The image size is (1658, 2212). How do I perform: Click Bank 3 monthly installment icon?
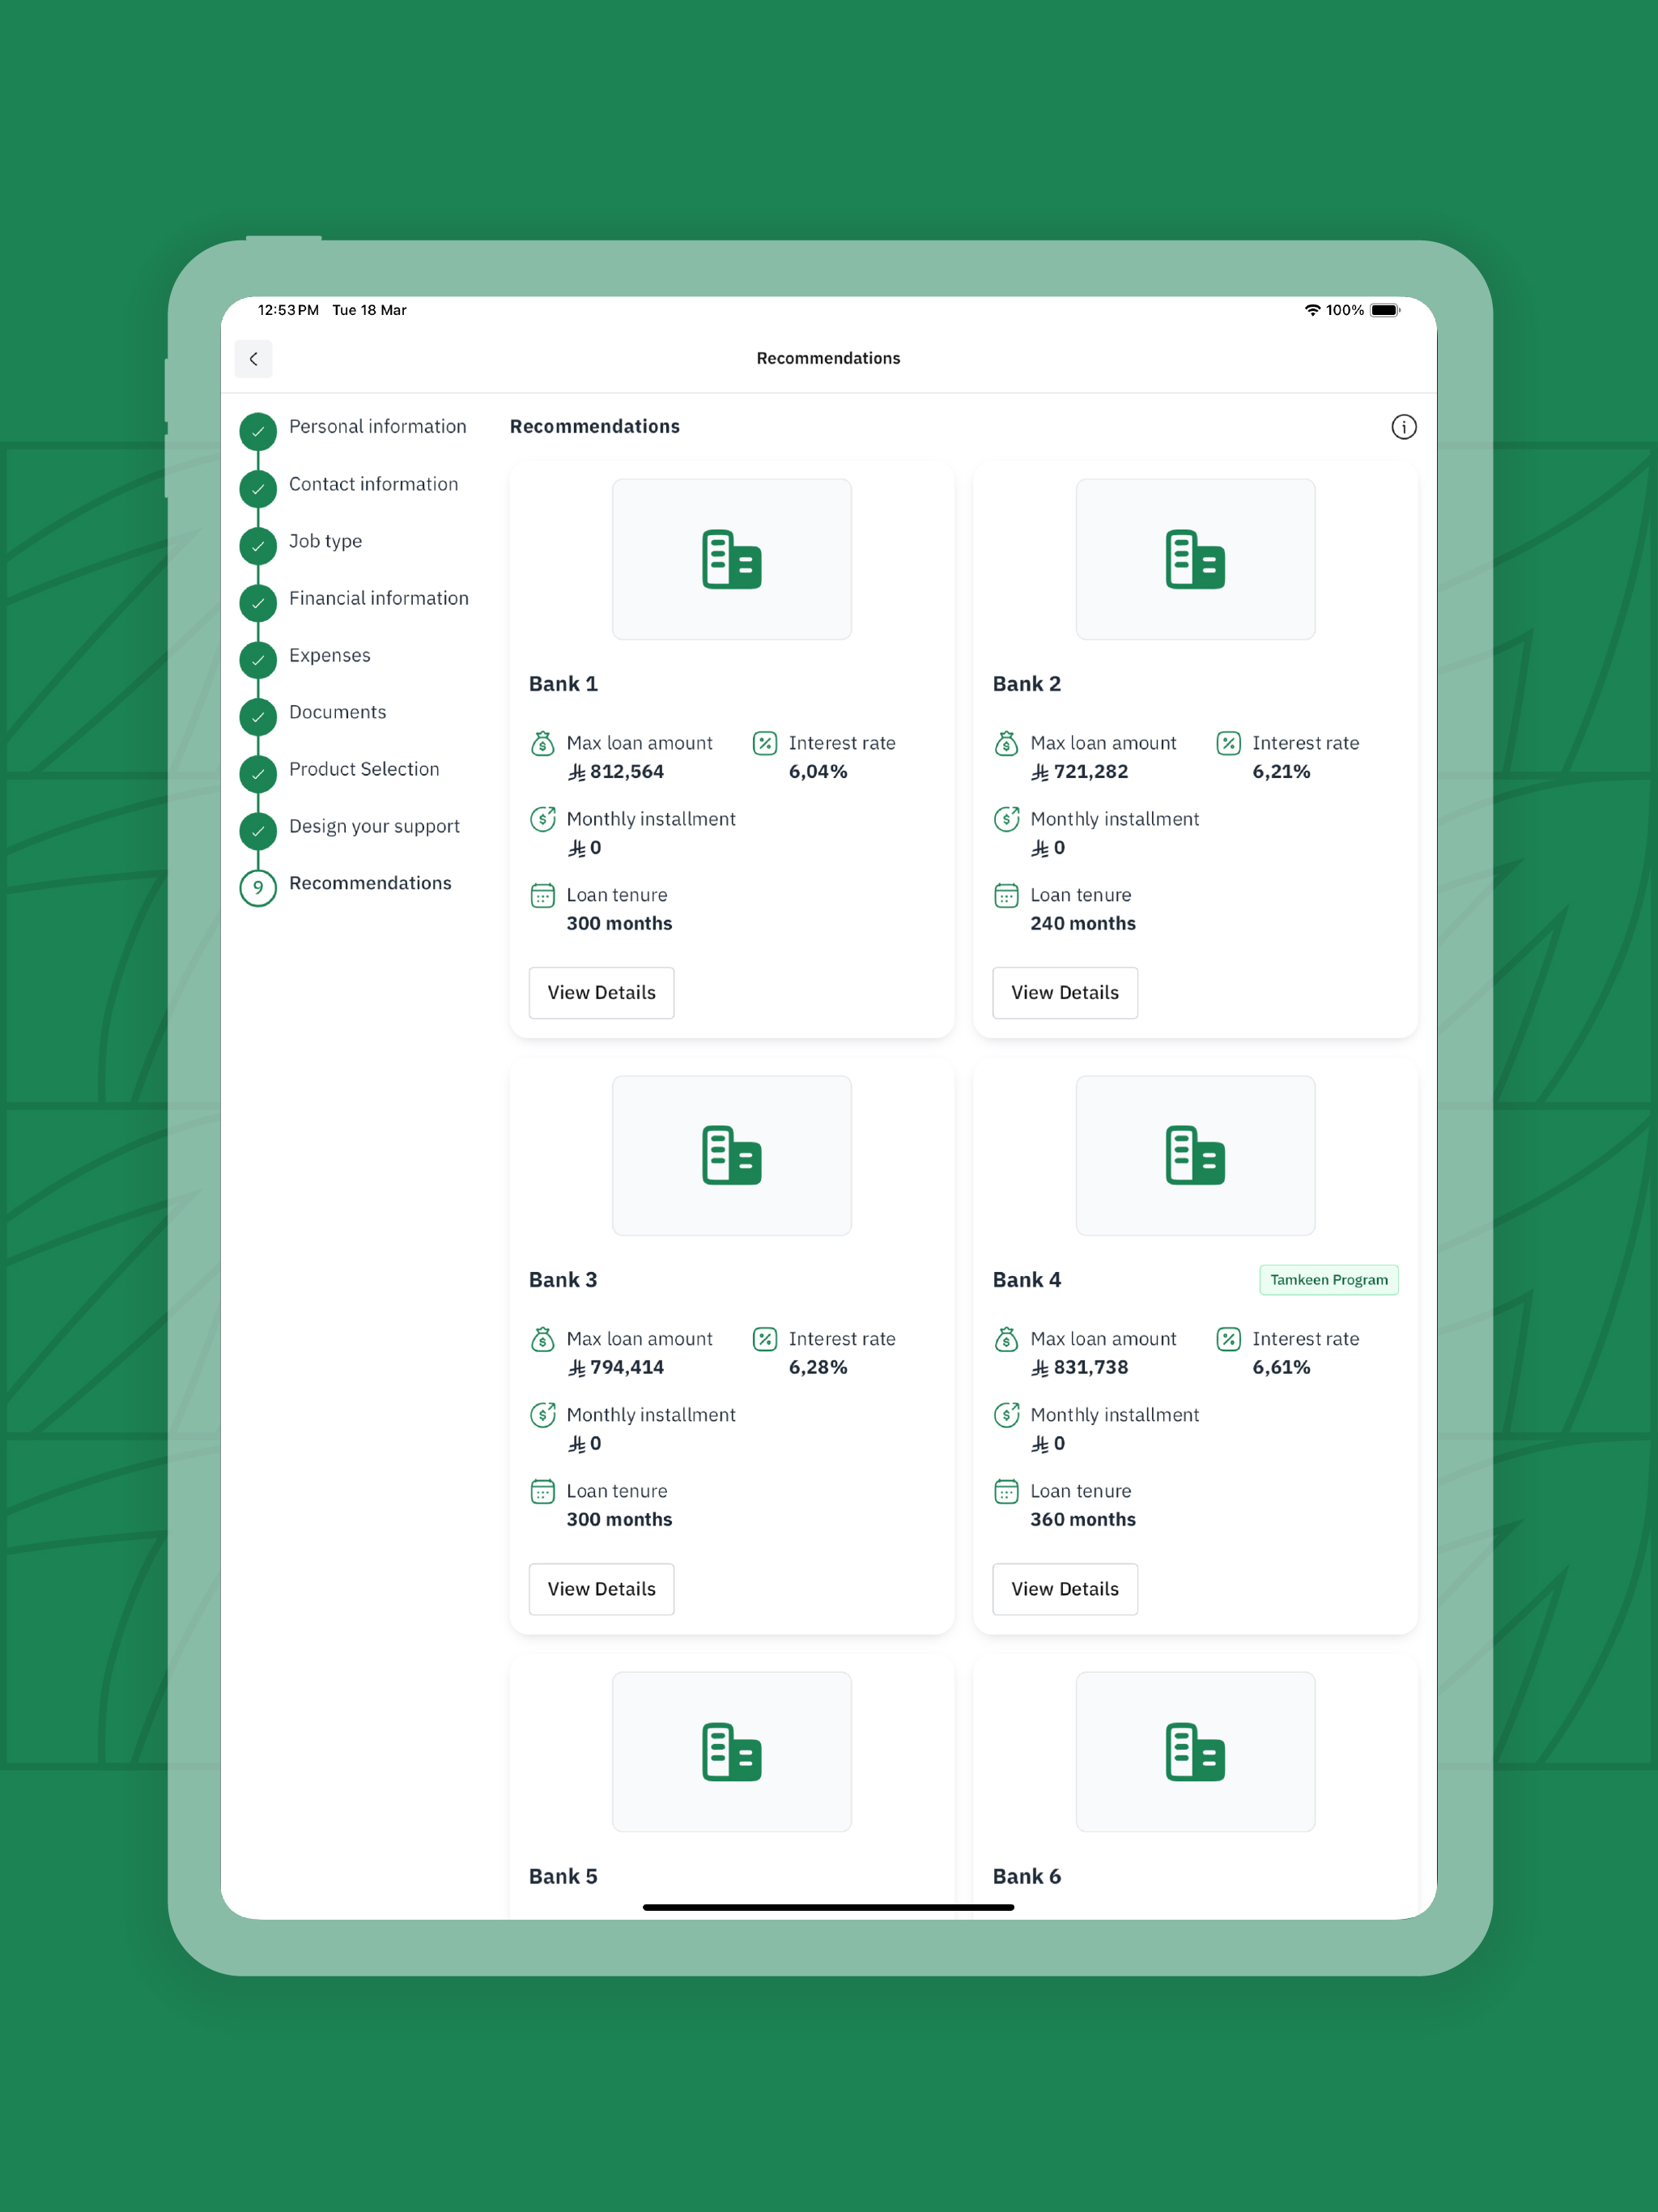point(542,1415)
